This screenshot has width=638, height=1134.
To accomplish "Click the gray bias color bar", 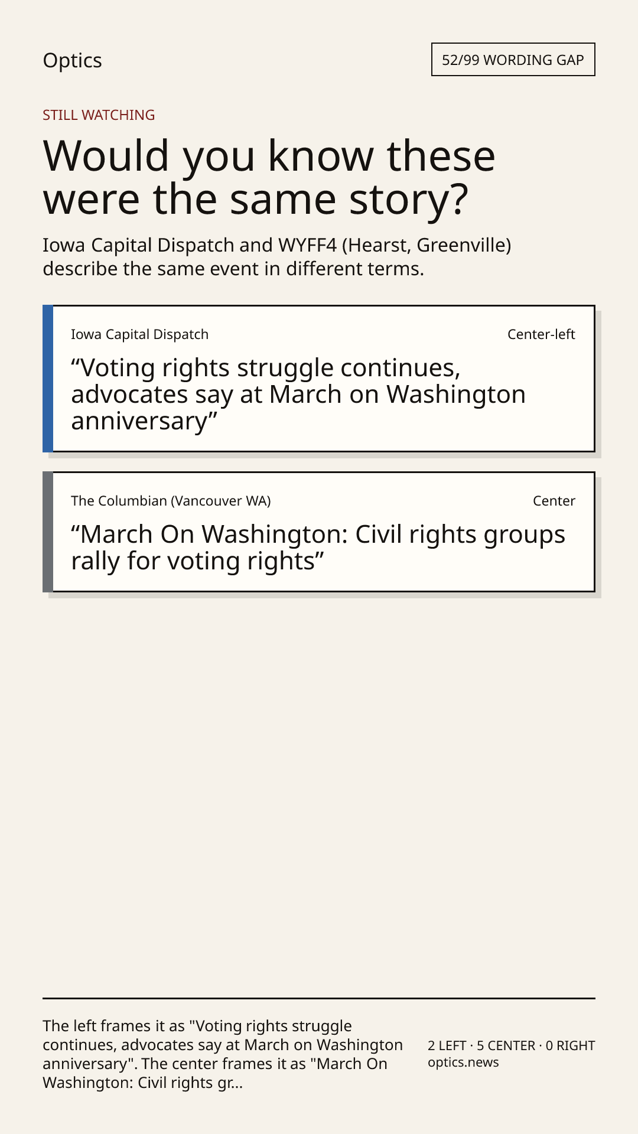I will 48,532.
